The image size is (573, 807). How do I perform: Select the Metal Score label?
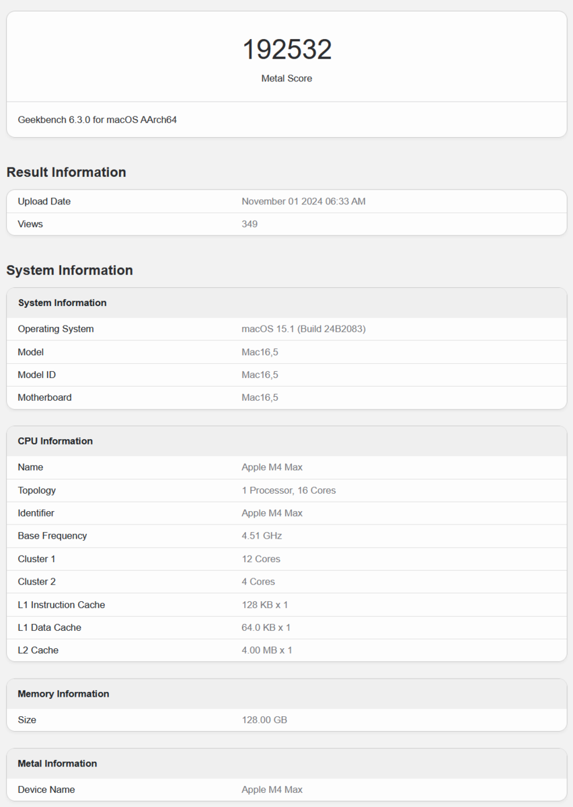[286, 79]
